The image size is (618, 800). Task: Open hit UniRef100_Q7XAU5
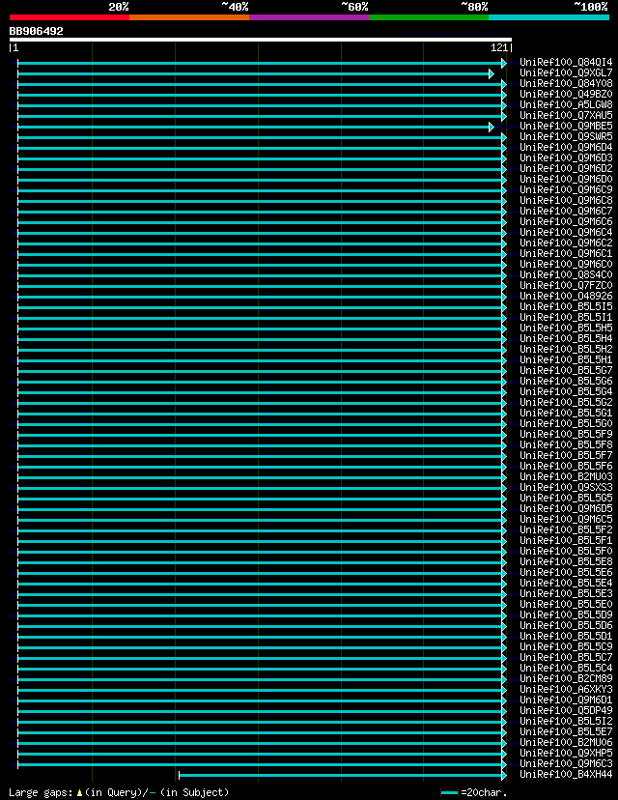[x=566, y=115]
